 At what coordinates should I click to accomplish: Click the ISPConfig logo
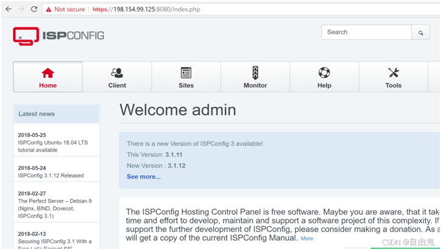click(x=58, y=36)
